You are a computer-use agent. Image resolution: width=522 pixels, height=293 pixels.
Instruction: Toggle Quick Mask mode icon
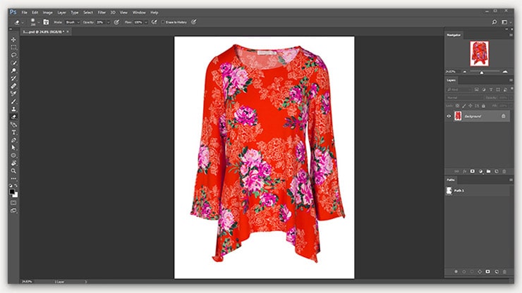tap(13, 203)
